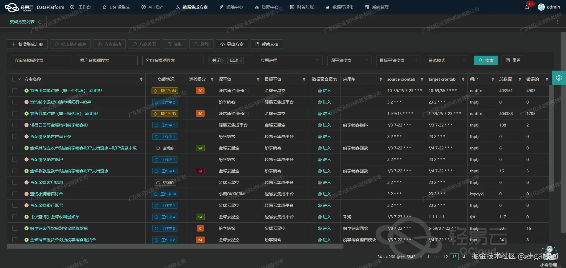Click the refresh icon beside 集成方案列表 tab
Screen dimensions: 566x268
(40, 21)
